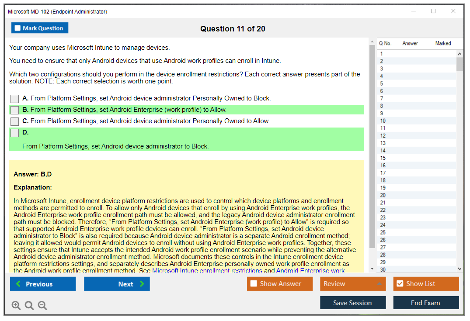Select question 25 in the list
Screen dimensions: 470x321
tap(417, 232)
